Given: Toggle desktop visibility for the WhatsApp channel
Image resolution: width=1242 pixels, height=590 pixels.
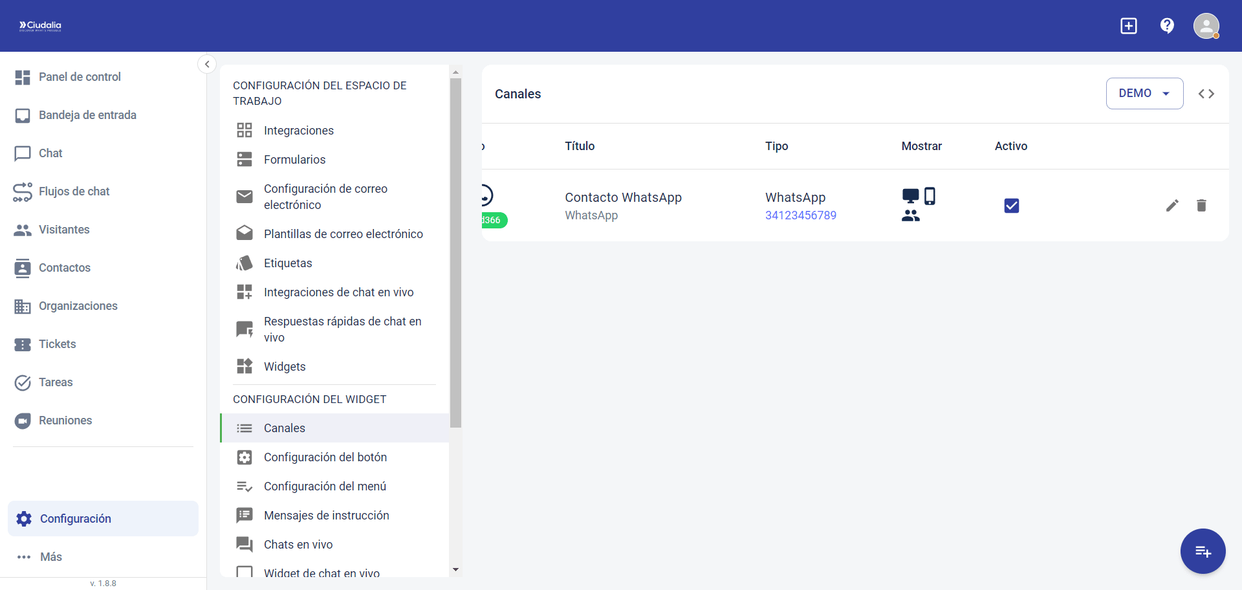Looking at the screenshot, I should point(911,195).
